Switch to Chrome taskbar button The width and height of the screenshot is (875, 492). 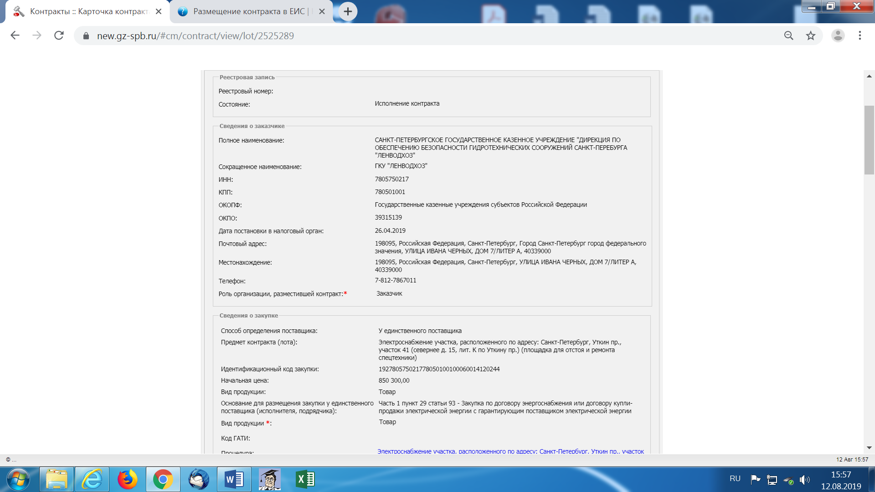point(163,479)
